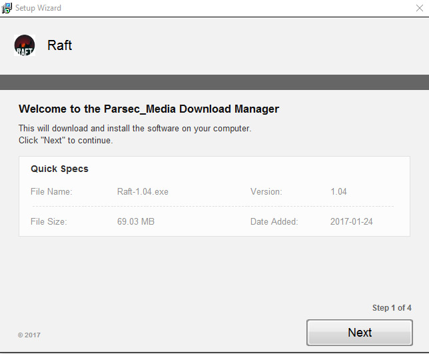Click the File Size label

(49, 221)
